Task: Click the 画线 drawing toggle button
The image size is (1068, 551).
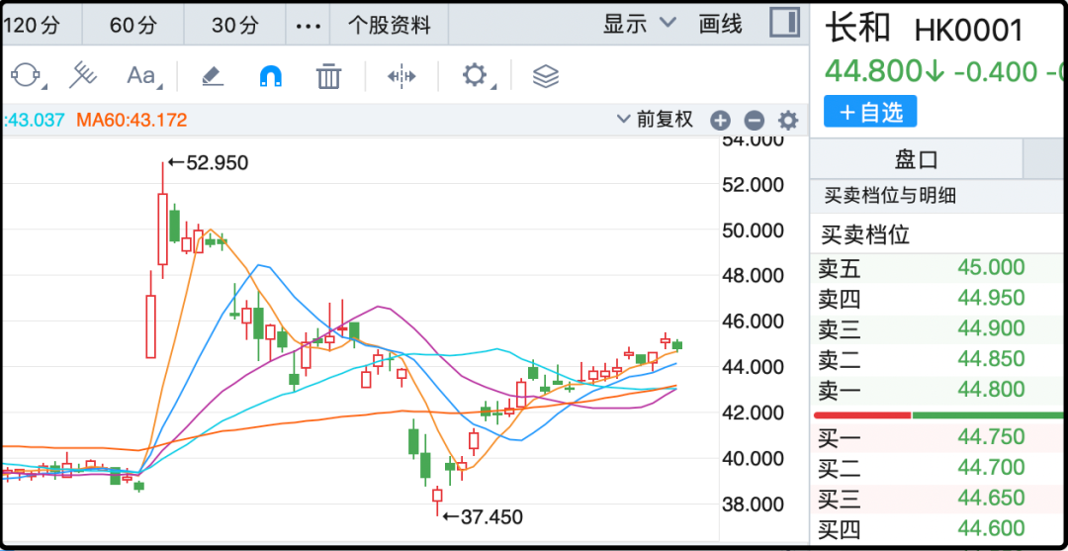Action: coord(720,24)
